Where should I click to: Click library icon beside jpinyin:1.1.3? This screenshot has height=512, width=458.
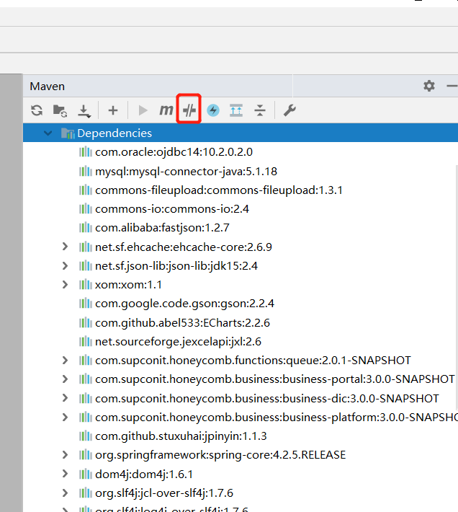pos(86,436)
